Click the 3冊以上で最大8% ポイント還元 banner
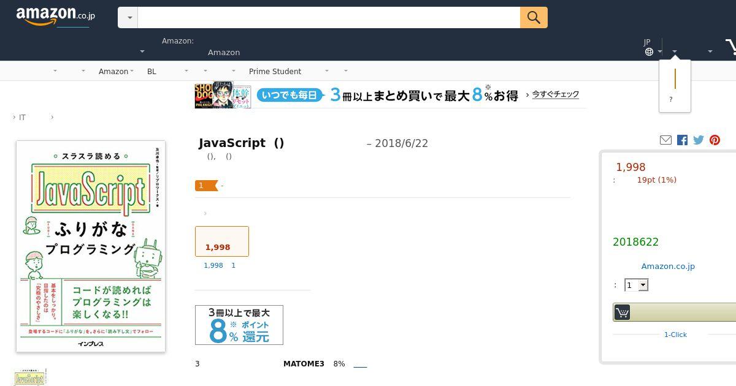The image size is (736, 386). [x=239, y=325]
